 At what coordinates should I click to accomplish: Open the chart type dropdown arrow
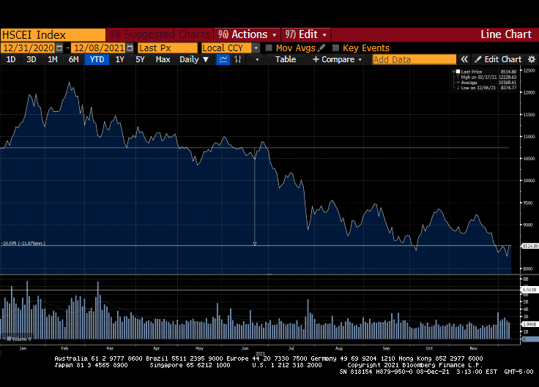pos(257,59)
